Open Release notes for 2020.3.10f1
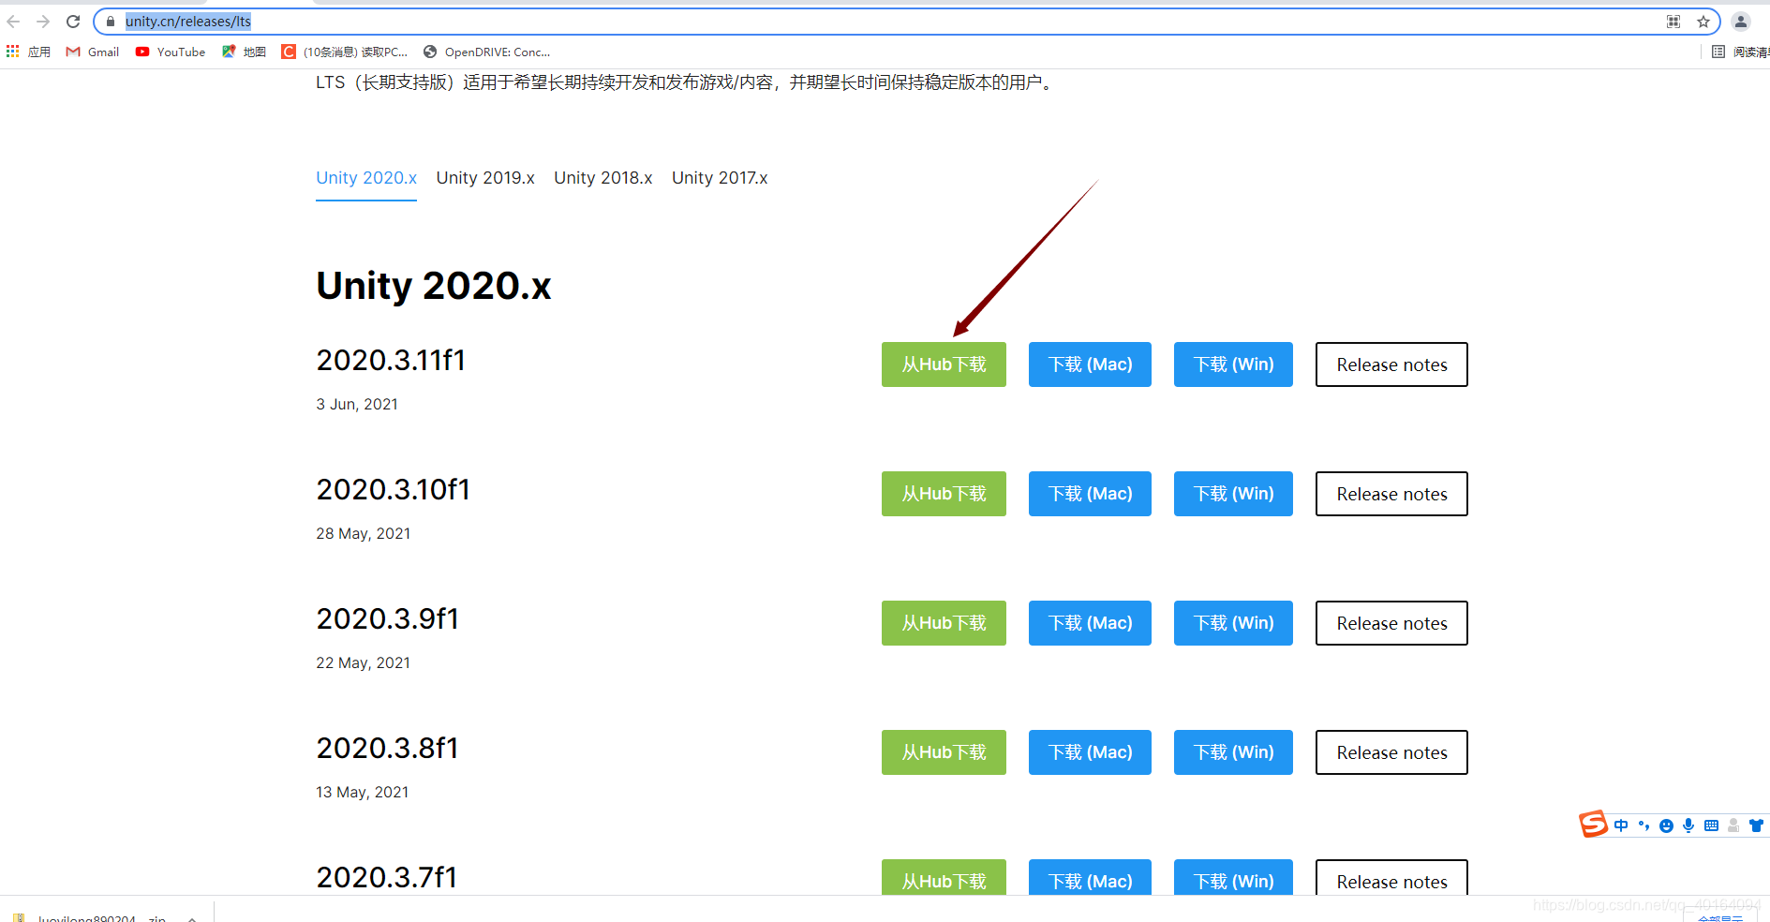This screenshot has height=922, width=1770. click(1391, 494)
